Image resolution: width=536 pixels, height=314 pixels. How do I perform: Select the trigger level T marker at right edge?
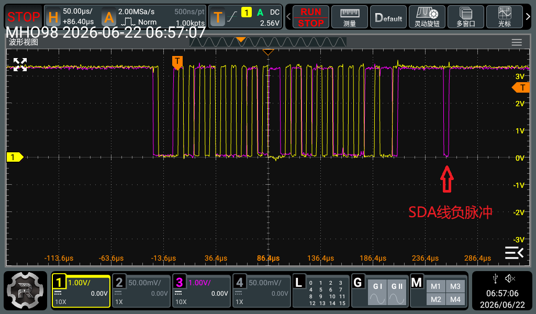pyautogui.click(x=521, y=88)
